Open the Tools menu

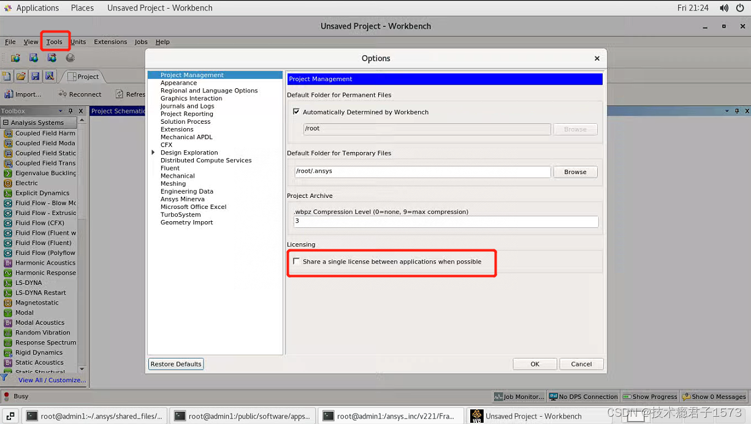[x=55, y=42]
